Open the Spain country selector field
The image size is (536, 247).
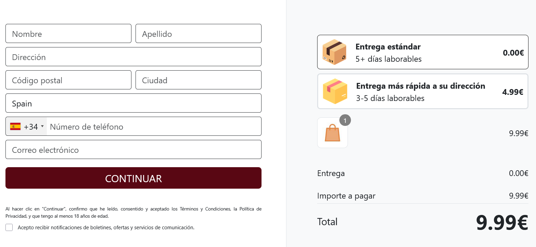[x=133, y=103]
